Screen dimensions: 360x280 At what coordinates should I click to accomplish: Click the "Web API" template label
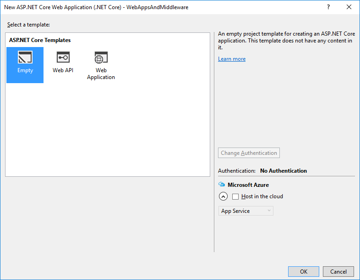click(63, 70)
